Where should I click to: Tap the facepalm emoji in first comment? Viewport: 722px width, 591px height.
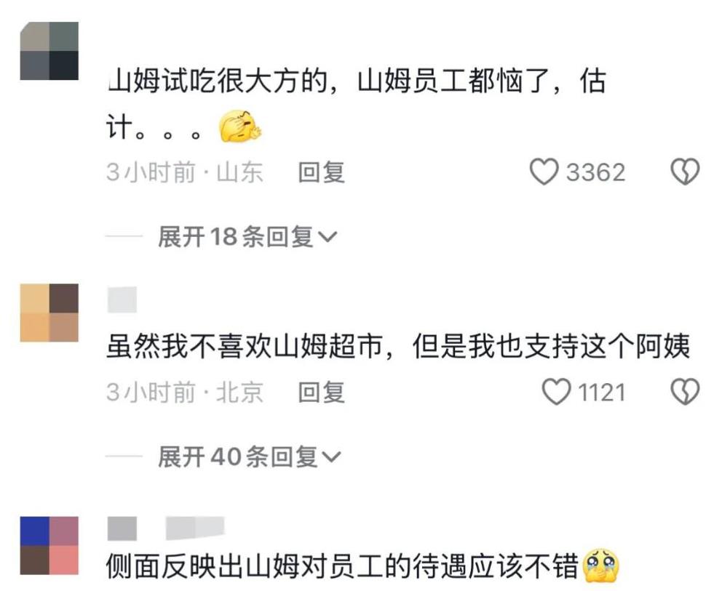point(239,126)
